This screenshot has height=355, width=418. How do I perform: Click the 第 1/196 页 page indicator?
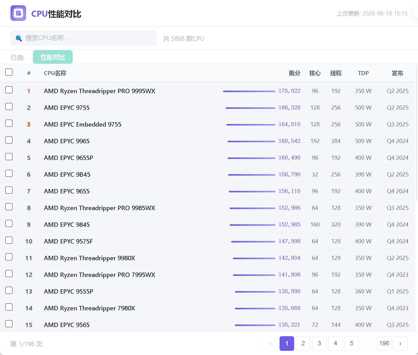click(x=26, y=344)
